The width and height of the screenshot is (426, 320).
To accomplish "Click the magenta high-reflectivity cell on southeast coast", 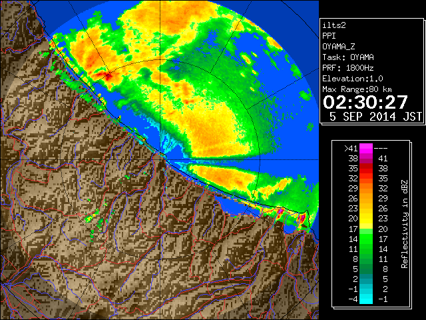I will pos(302,218).
